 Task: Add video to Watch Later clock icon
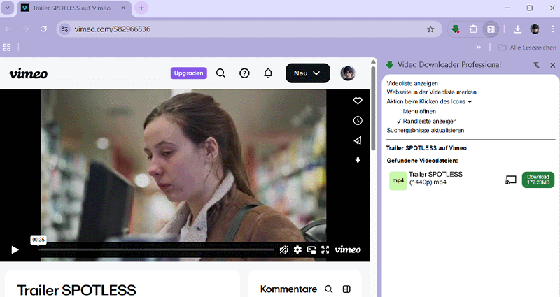(358, 120)
